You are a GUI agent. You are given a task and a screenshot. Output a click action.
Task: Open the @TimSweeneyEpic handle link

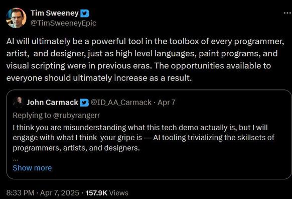(63, 23)
